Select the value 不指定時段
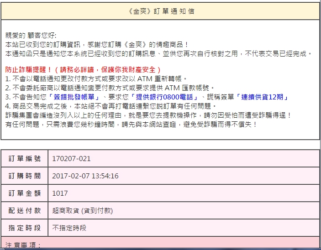This screenshot has height=250, width=321. (x=69, y=228)
